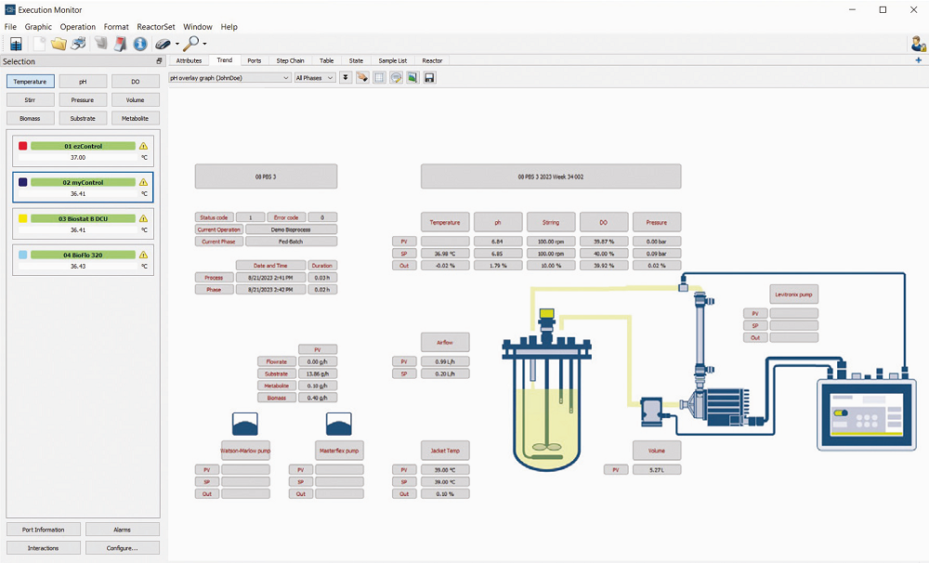
Task: Toggle the Stirr selection button
Action: click(31, 99)
